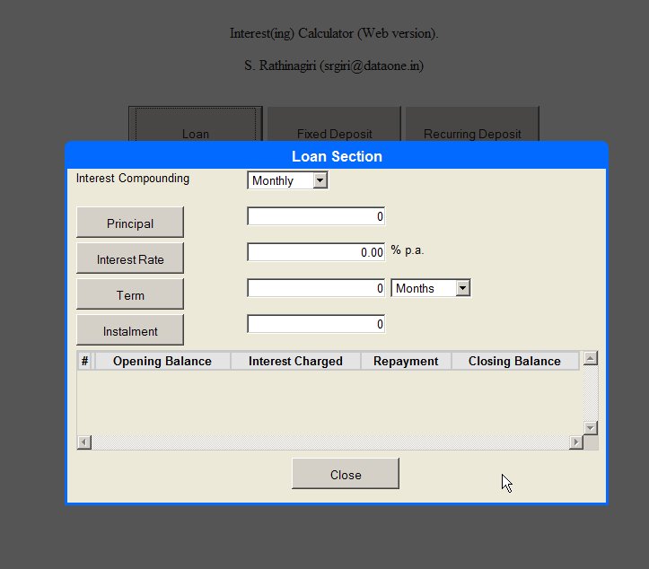Focus the Term value input field
Screen dimensions: 649x569
316,288
